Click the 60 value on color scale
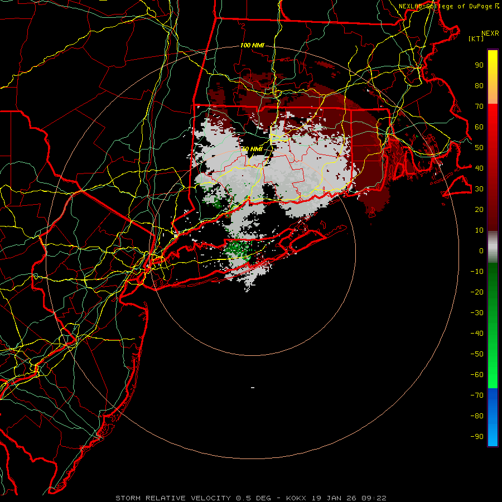This screenshot has width=502, height=502. [479, 127]
